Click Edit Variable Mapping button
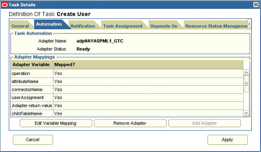Image resolution: width=261 pixels, height=152 pixels. 56,123
